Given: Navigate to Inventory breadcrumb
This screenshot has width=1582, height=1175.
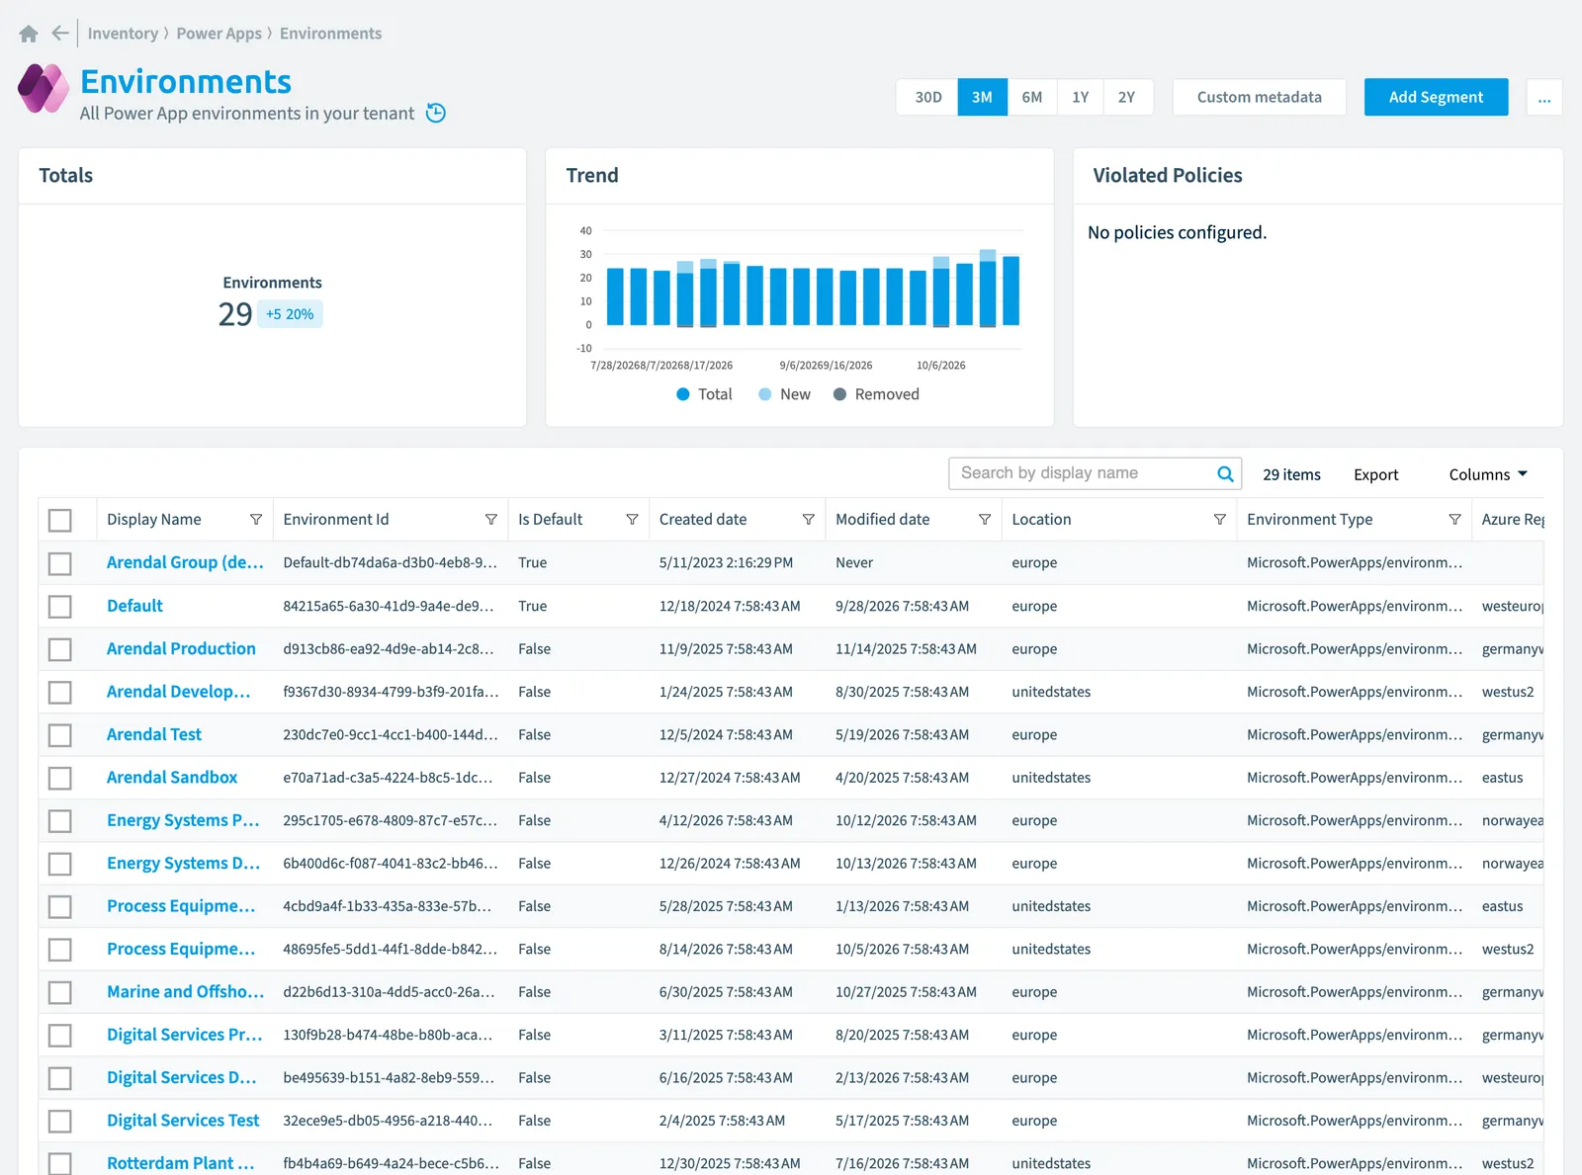Looking at the screenshot, I should click(123, 34).
